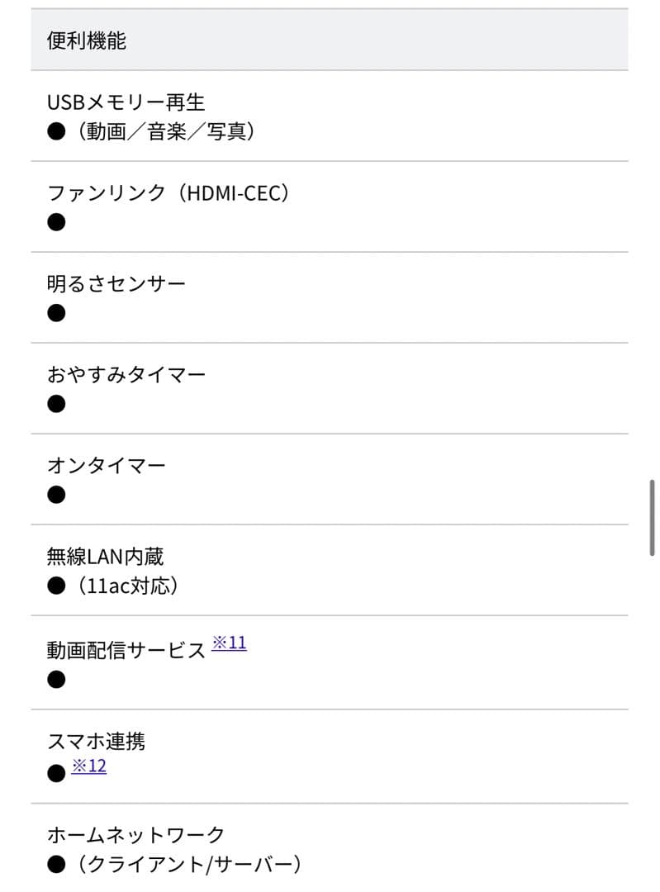Viewport: 660px width, 892px height.
Task: Click the bullet under ファンリンク（HDMI-CEC）
Action: [56, 222]
